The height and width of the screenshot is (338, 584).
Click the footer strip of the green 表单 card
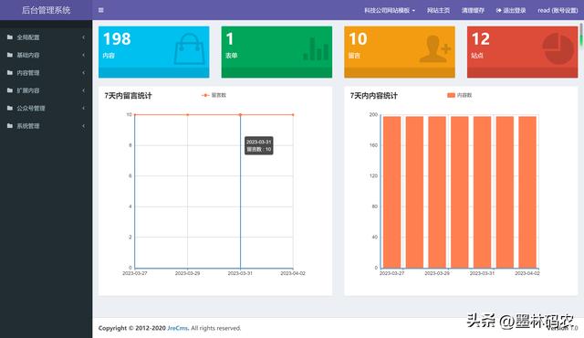point(276,72)
